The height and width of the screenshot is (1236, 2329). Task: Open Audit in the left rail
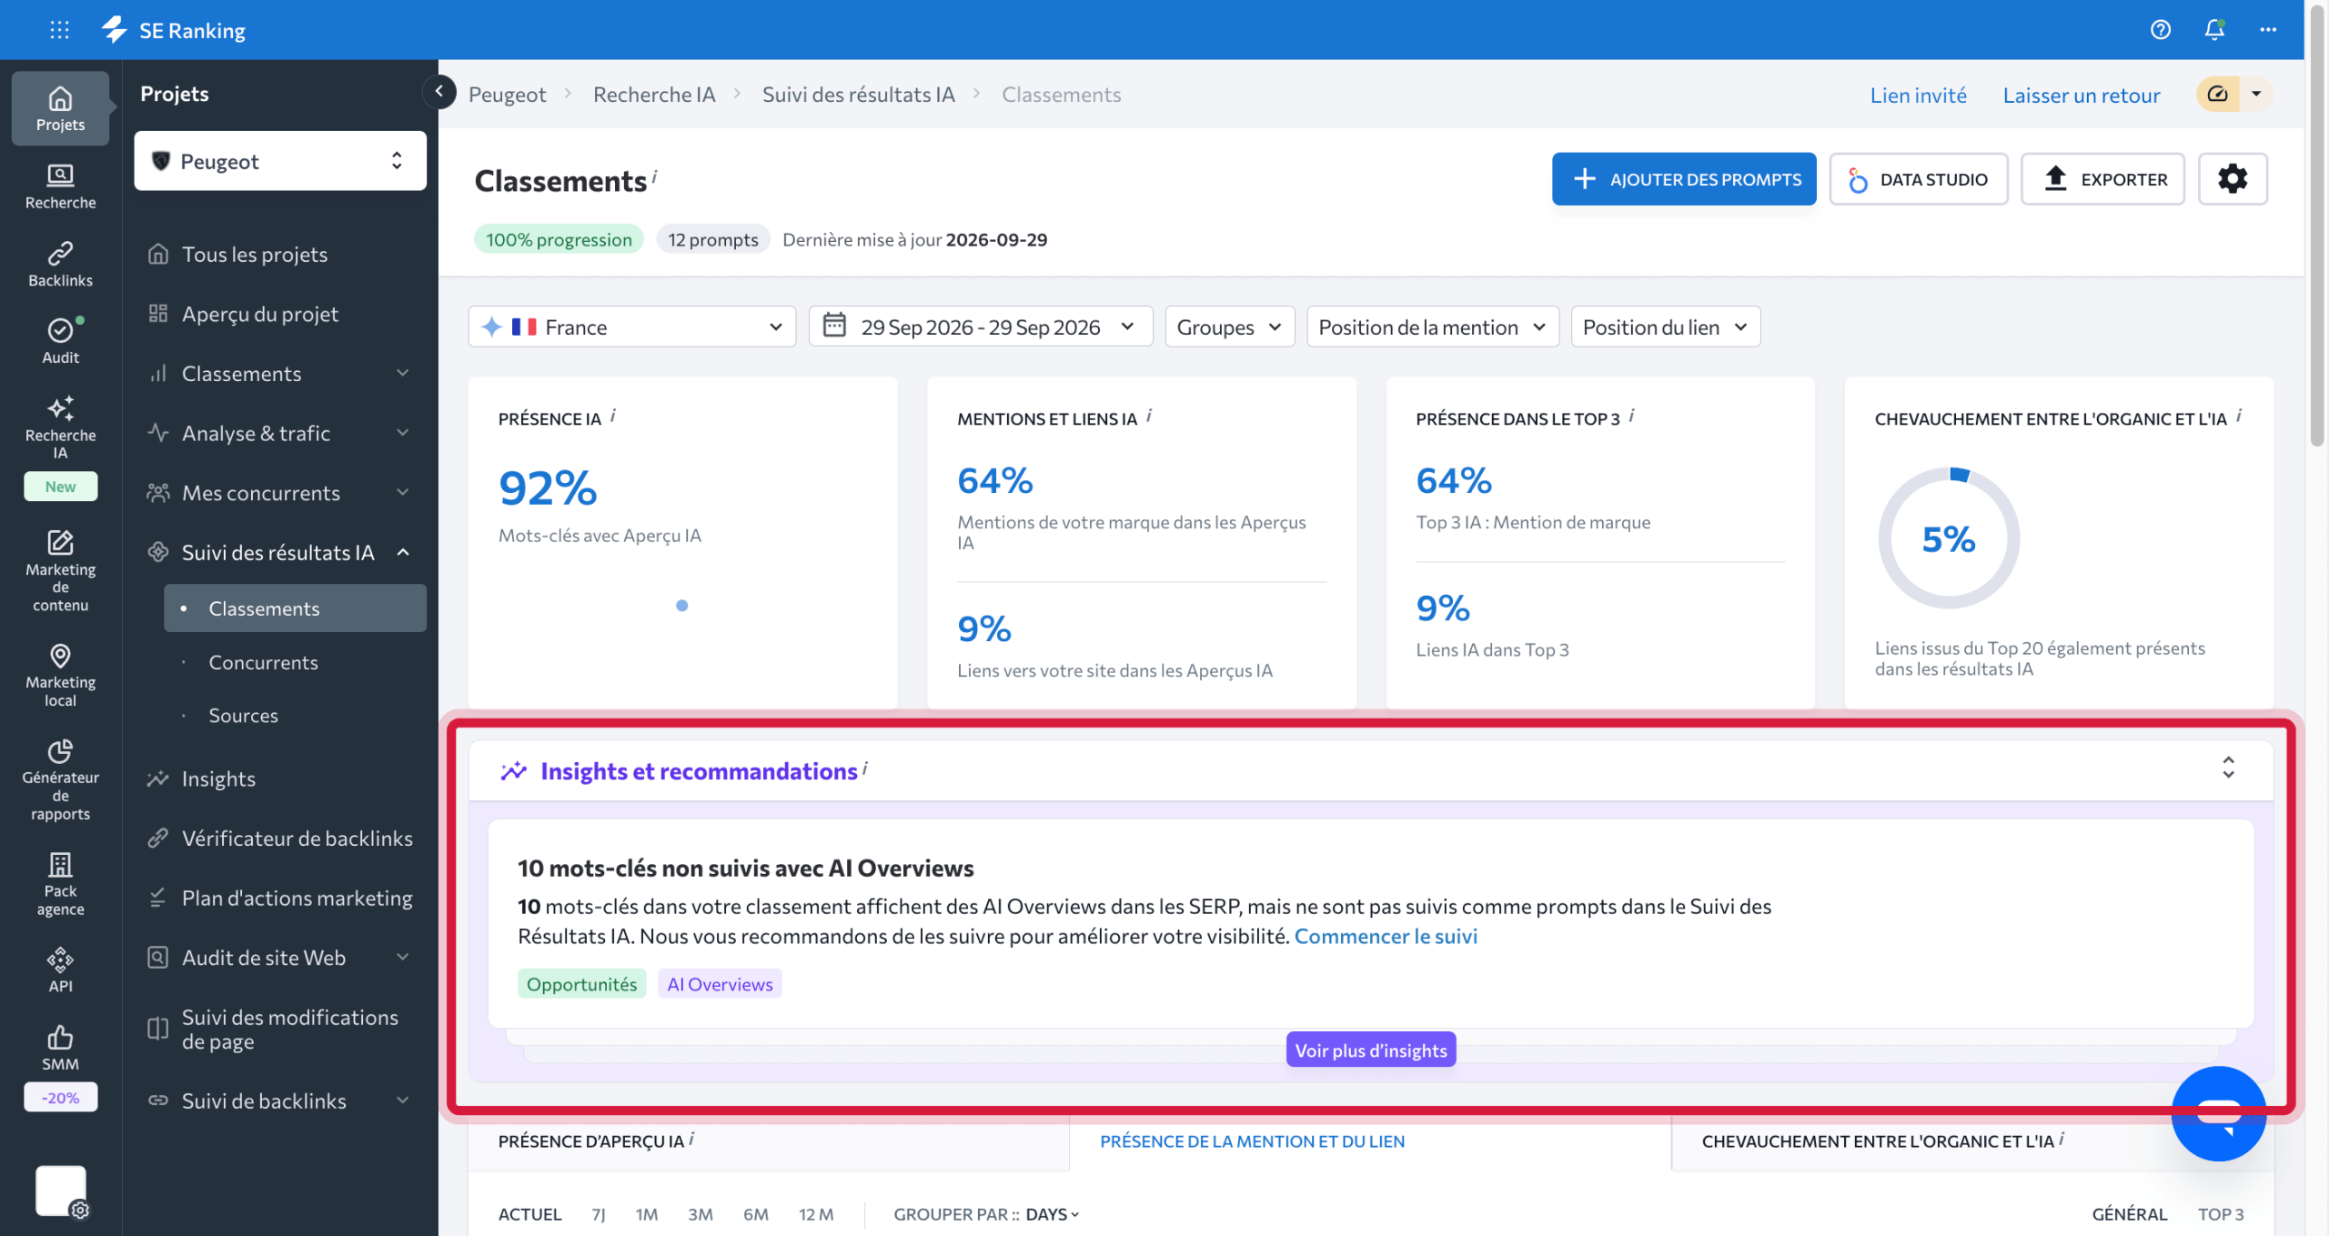click(60, 341)
